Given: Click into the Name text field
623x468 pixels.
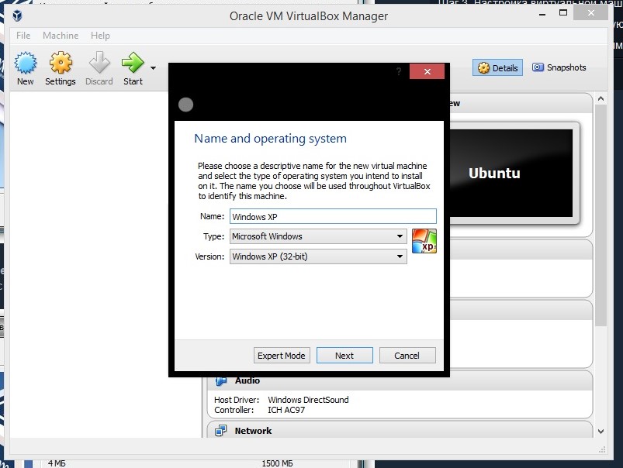Looking at the screenshot, I should 333,217.
